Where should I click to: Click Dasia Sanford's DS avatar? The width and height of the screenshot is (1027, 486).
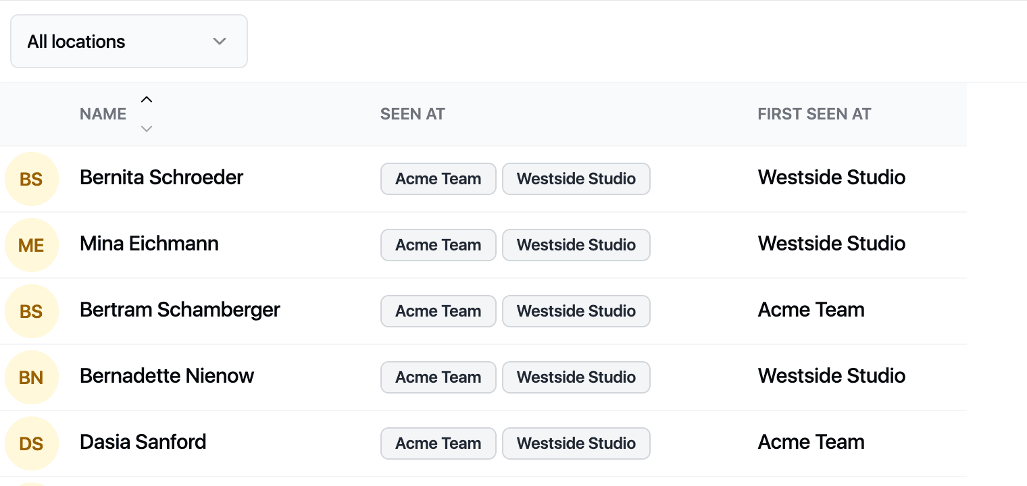(32, 443)
